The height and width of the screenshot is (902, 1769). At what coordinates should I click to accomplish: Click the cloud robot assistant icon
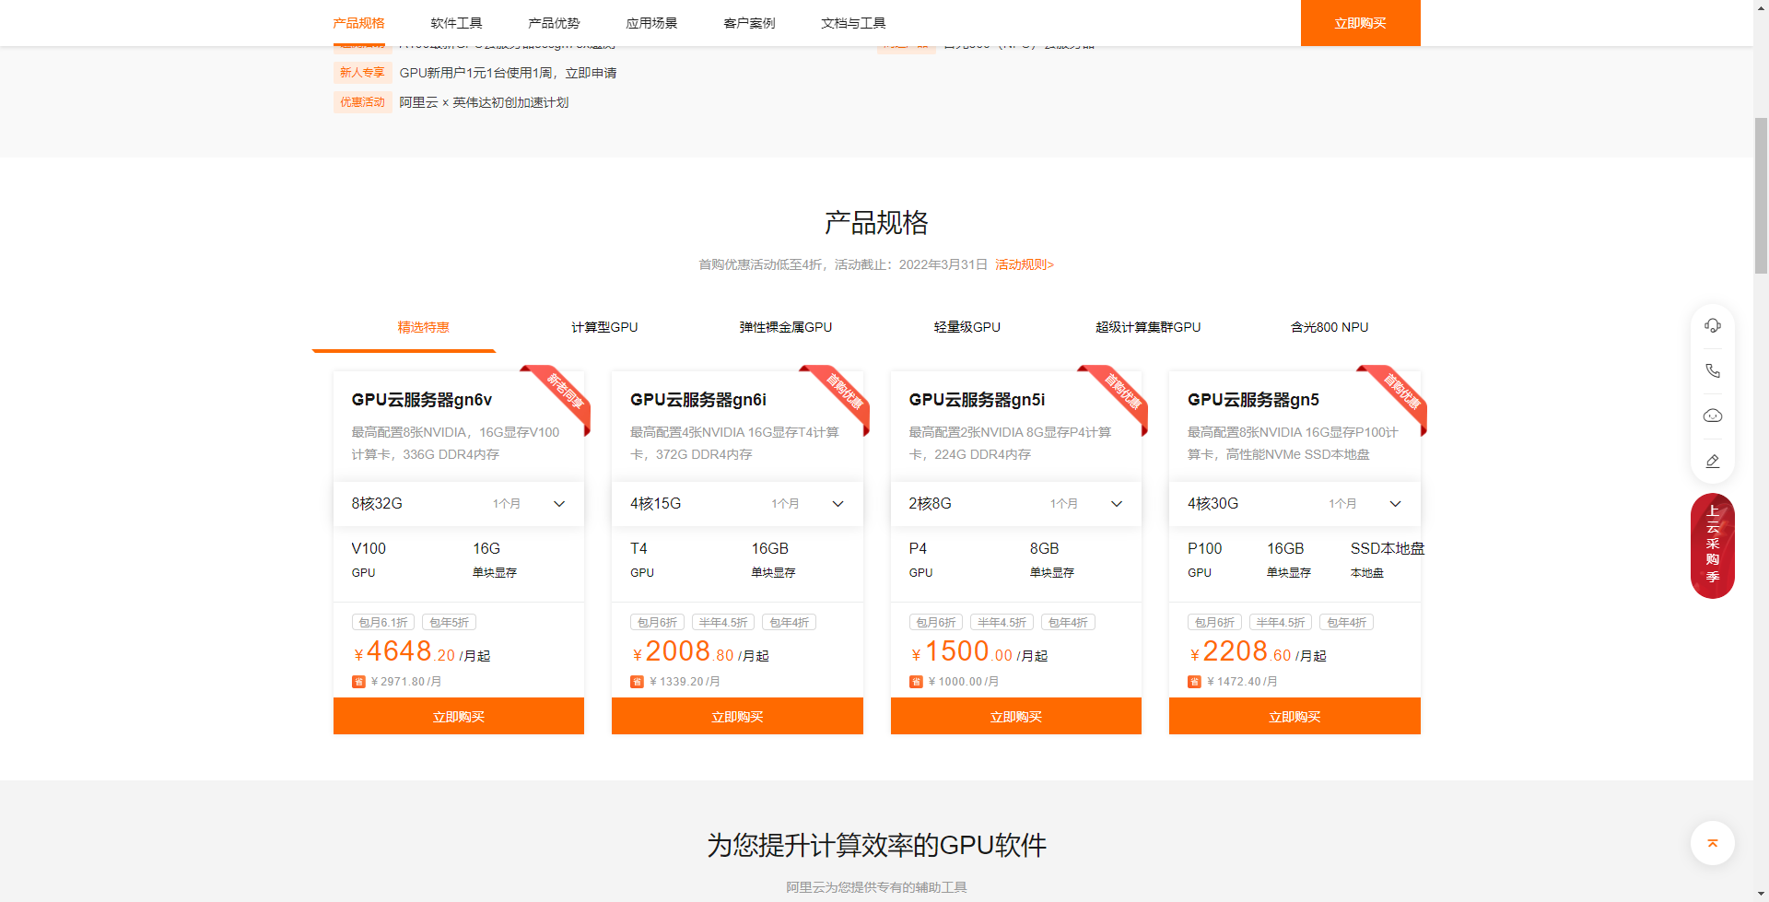pyautogui.click(x=1712, y=416)
